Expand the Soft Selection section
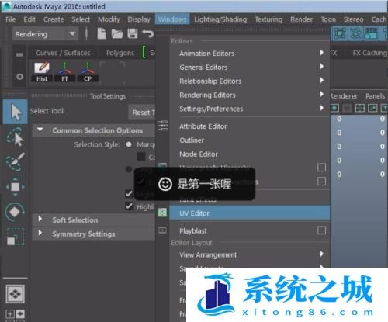 (40, 220)
